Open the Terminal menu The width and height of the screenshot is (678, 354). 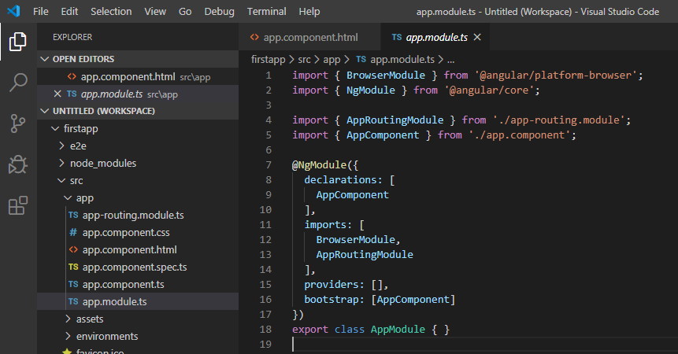267,12
